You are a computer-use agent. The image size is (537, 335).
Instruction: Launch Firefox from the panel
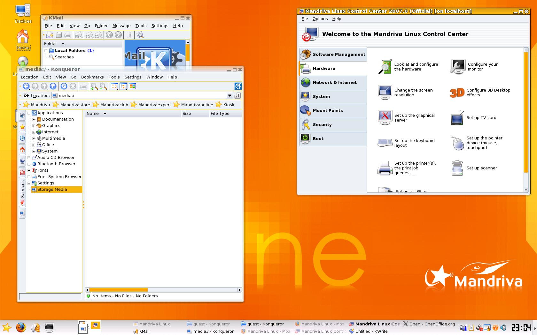pyautogui.click(x=21, y=327)
